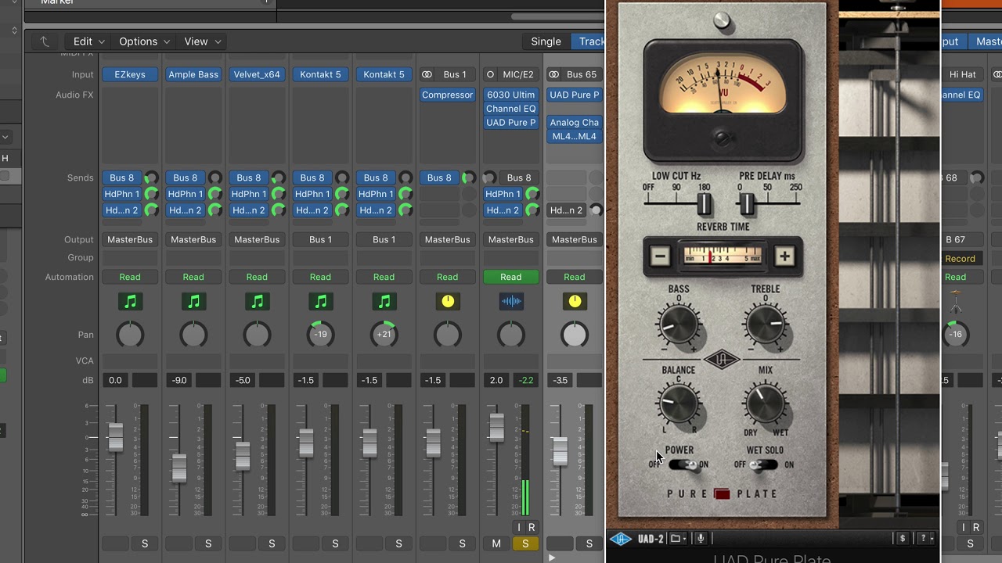The height and width of the screenshot is (563, 1002).
Task: Click the Bass knob on Pure Plate
Action: 679,324
